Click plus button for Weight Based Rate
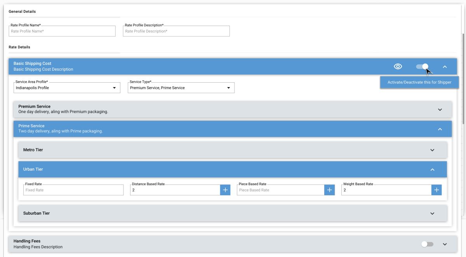The image size is (466, 257). point(436,190)
